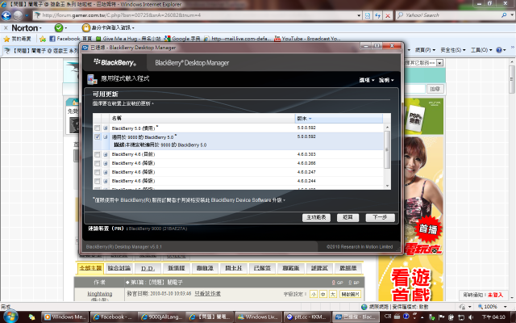
Task: Expand details for version 4.6.0.303 row
Action: coord(106,154)
